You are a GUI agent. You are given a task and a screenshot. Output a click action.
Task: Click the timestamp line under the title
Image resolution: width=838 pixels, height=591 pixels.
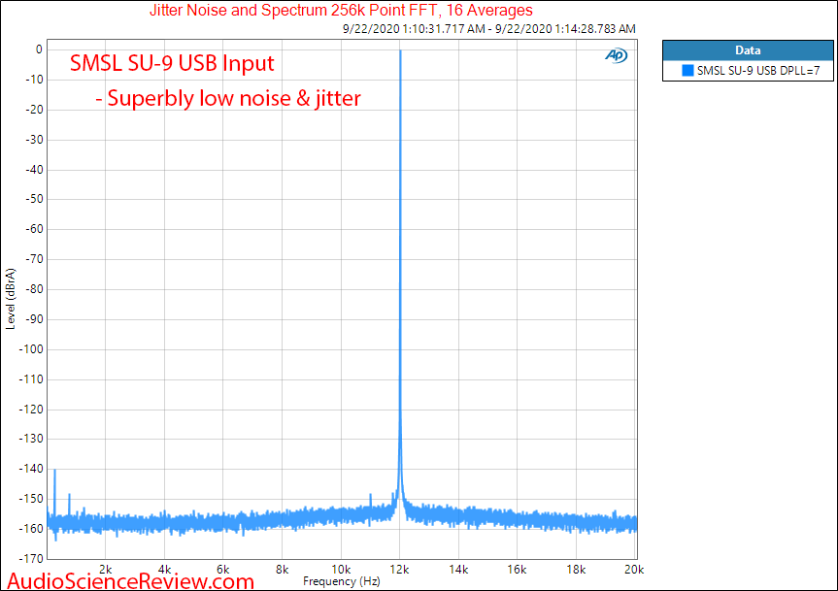(x=489, y=29)
